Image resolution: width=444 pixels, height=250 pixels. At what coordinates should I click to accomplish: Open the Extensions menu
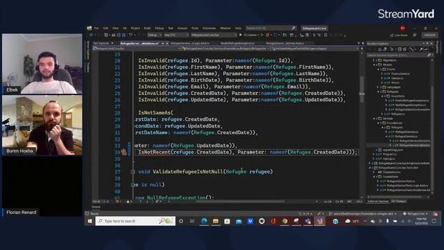coord(209,28)
